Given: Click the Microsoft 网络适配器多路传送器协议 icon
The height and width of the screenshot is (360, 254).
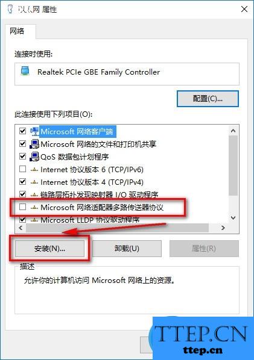Looking at the screenshot, I should pyautogui.click(x=34, y=208).
